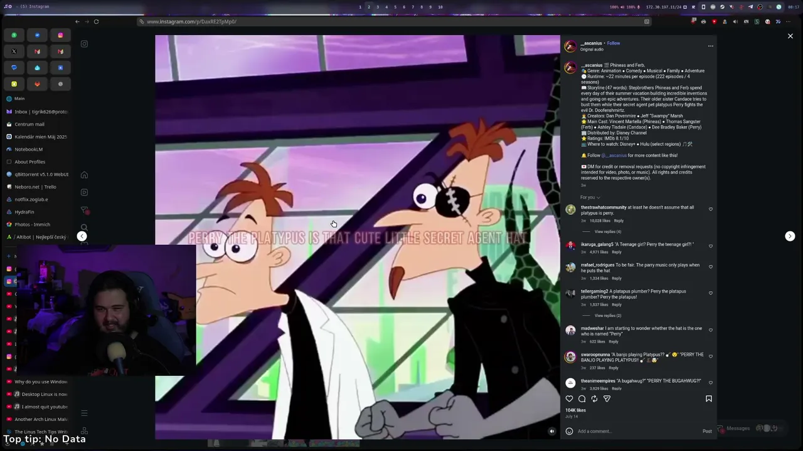Like tellergaming2's comment
This screenshot has width=803, height=451.
tap(710, 293)
